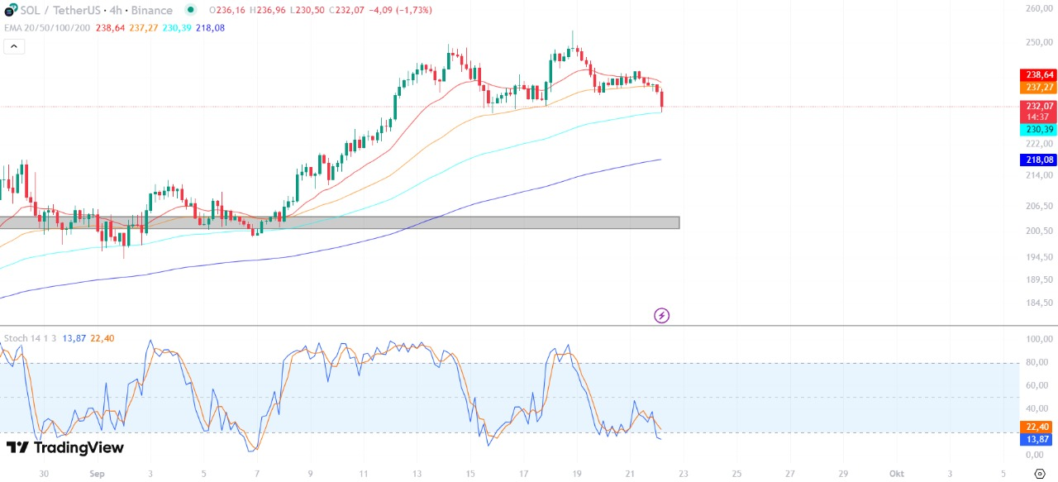Click the 214,00 price axis label
This screenshot has width=1058, height=482.
point(1038,175)
